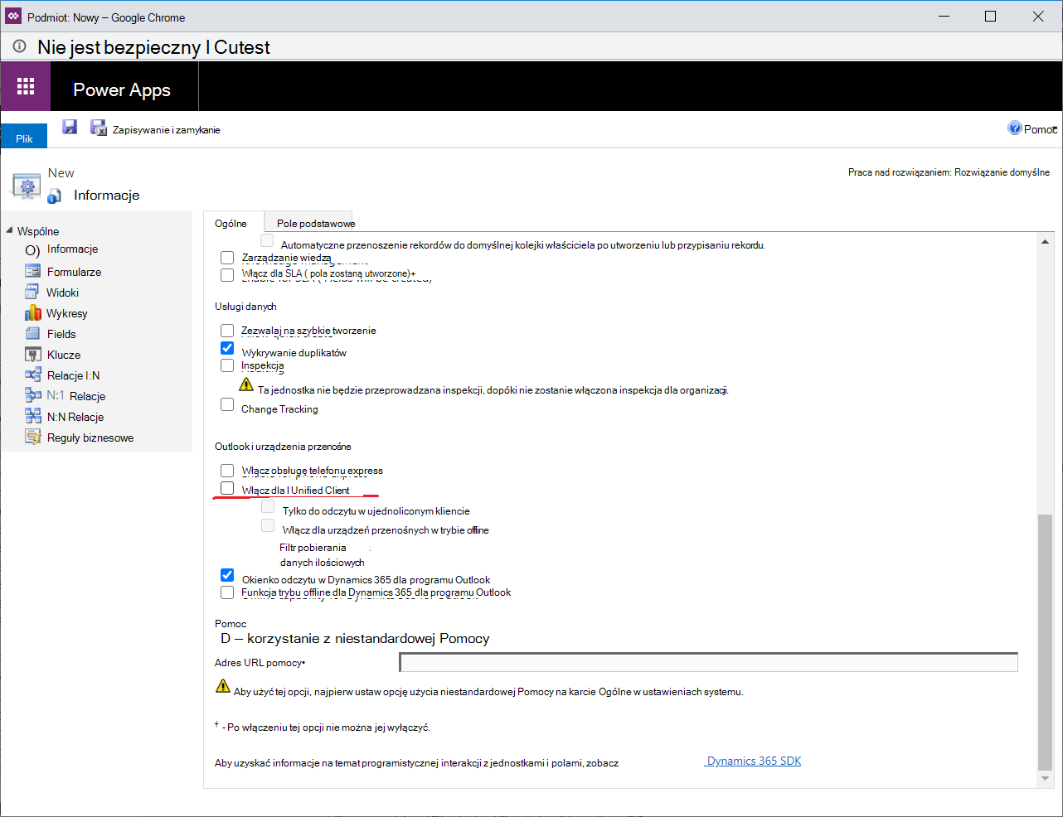Open the N:1 Relacje relationships icon
Viewport: 1063px width, 817px height.
coord(32,395)
